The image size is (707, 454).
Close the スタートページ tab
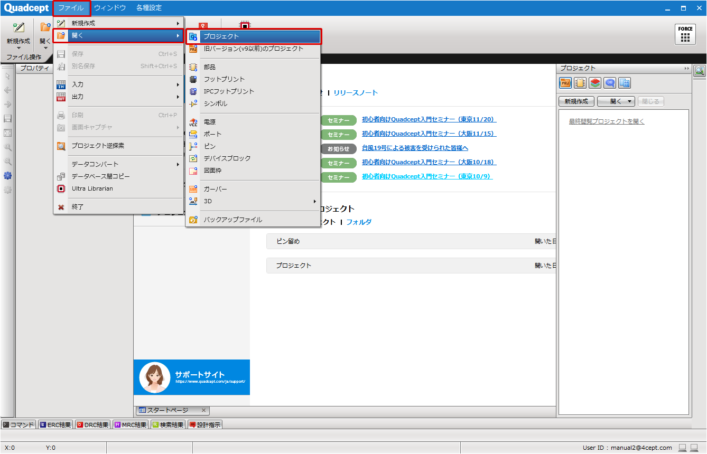coord(204,410)
